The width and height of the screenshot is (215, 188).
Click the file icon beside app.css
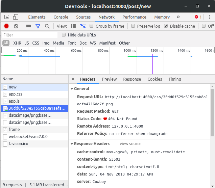pyautogui.click(x=5, y=94)
